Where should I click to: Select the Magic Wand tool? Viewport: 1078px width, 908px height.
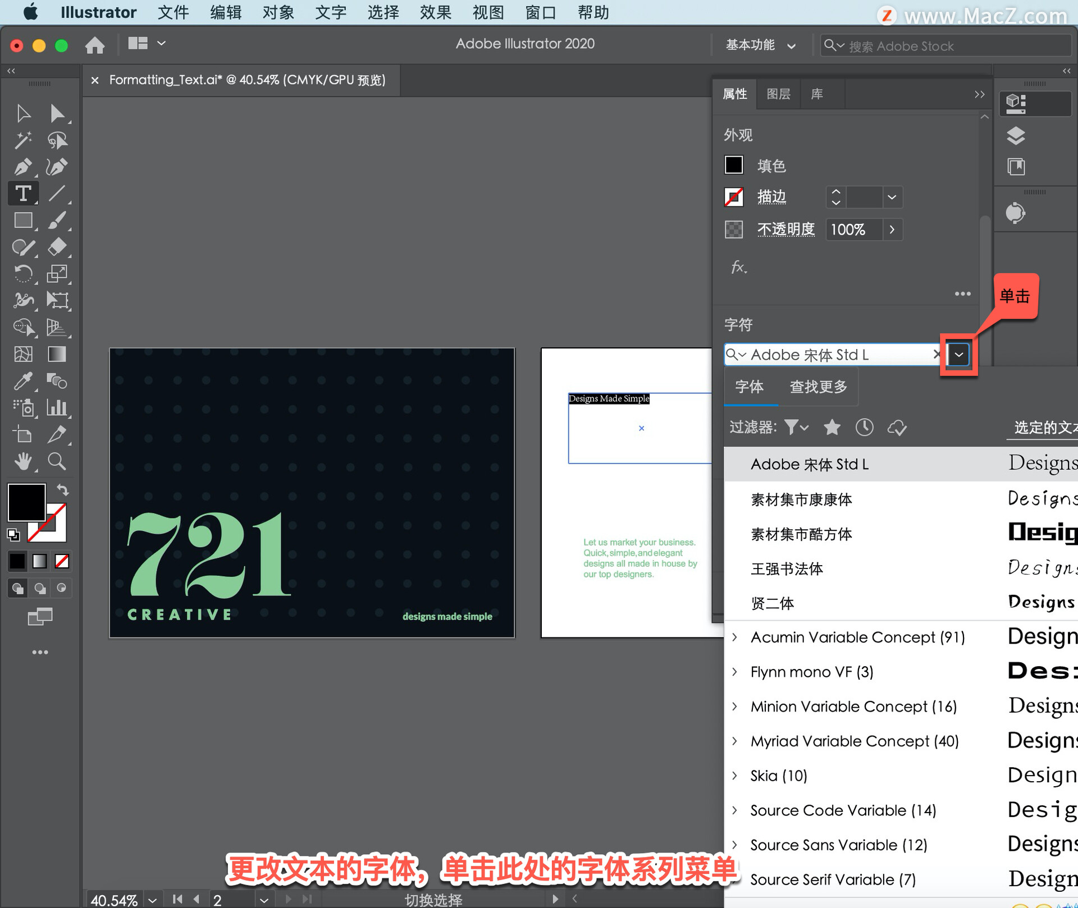click(23, 140)
